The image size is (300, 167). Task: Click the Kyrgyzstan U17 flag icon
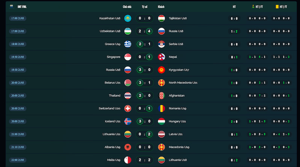(x=161, y=70)
